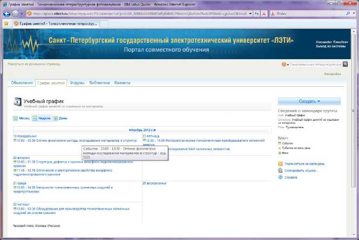Click the browser back arrow button
Screen dimensions: 359x240
7,14
